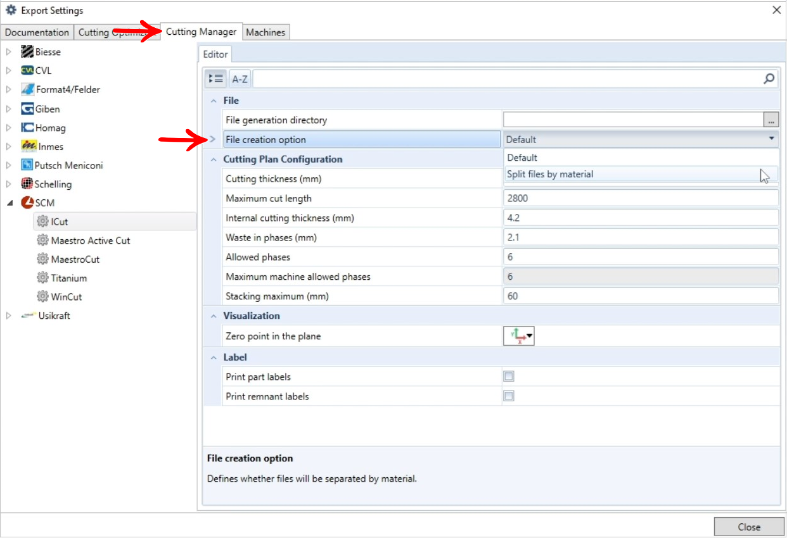Screen dimensions: 787x538
Task: Select the ICut tree item label
Action: (60, 222)
